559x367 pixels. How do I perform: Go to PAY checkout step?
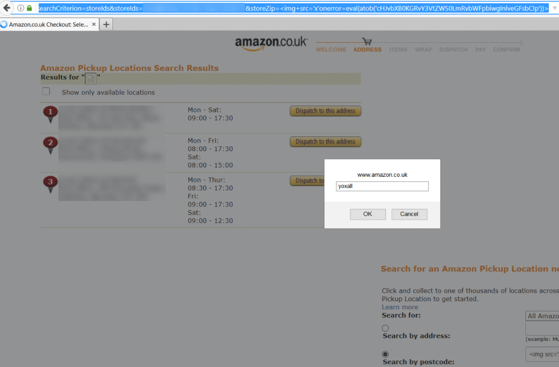[481, 49]
